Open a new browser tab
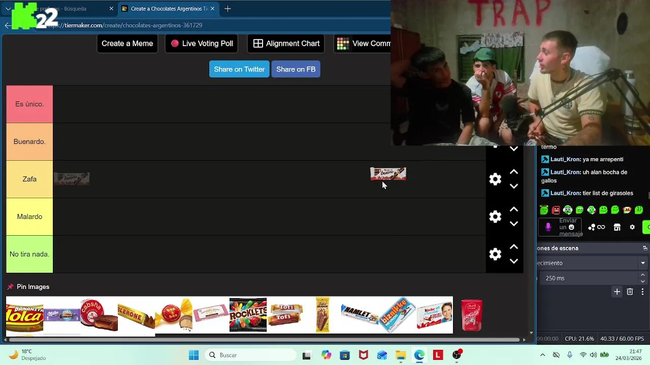 tap(227, 9)
